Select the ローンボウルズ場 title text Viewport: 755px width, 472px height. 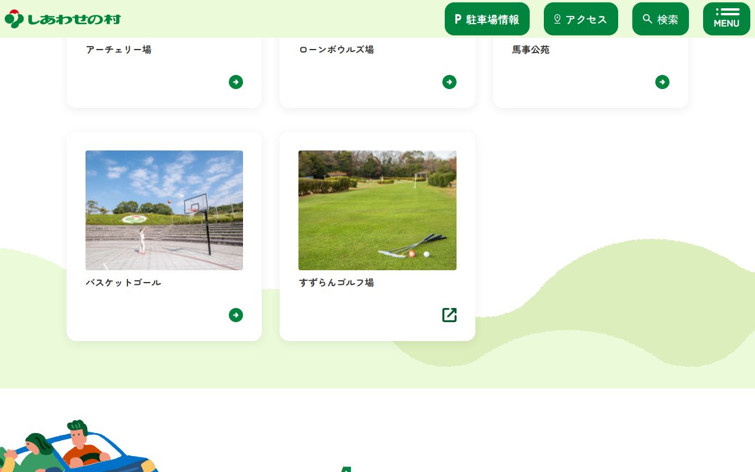coord(336,50)
